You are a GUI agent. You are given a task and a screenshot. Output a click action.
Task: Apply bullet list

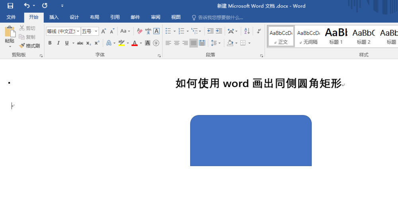tap(168, 31)
